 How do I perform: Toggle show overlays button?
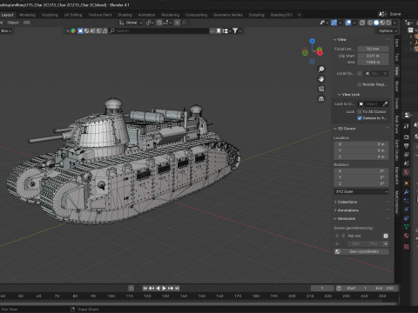[x=348, y=23]
